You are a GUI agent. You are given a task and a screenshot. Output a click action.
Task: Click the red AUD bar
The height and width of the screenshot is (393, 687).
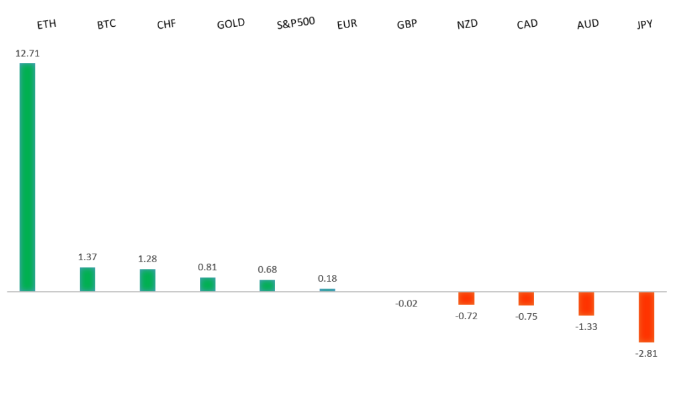point(586,304)
